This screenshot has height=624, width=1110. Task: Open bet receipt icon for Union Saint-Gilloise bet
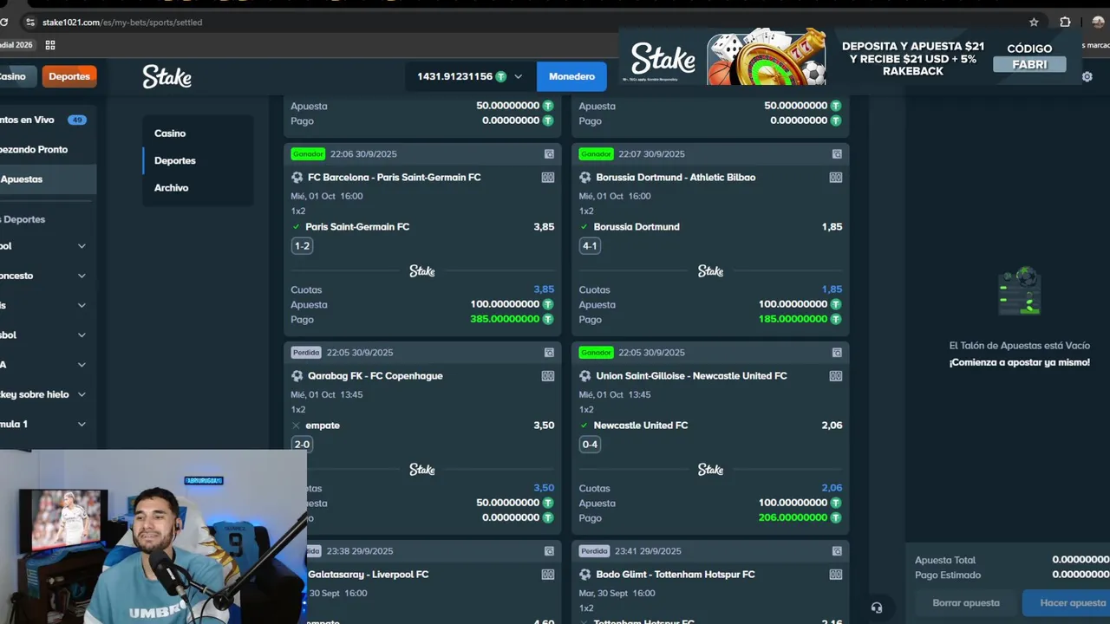[837, 352]
